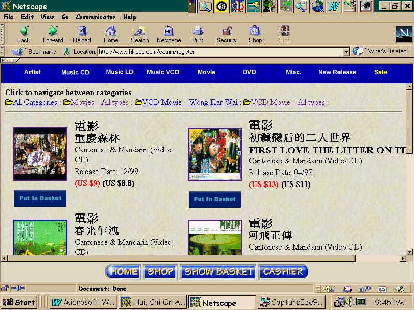Print the page using the Print icon

198,34
